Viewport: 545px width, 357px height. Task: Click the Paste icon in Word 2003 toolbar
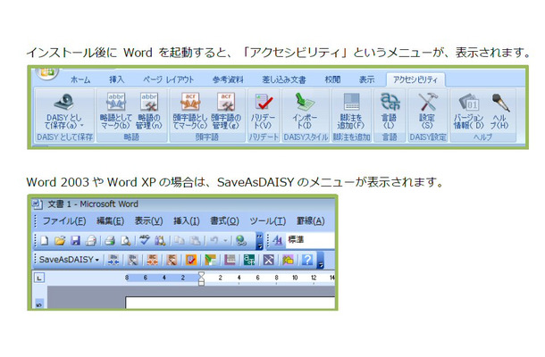click(195, 240)
